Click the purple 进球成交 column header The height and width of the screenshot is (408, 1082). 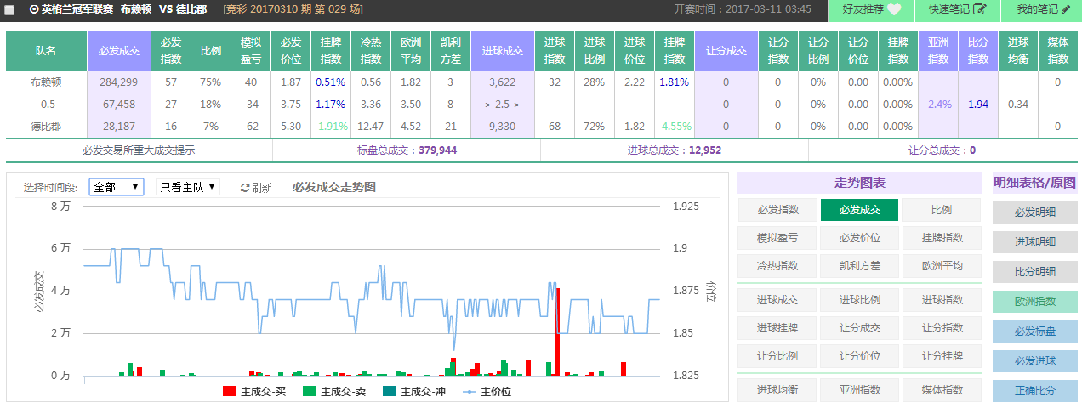tap(503, 52)
